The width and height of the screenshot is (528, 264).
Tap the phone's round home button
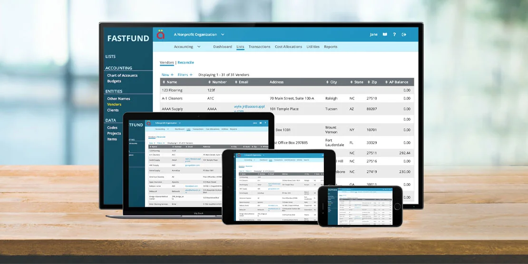(x=397, y=206)
